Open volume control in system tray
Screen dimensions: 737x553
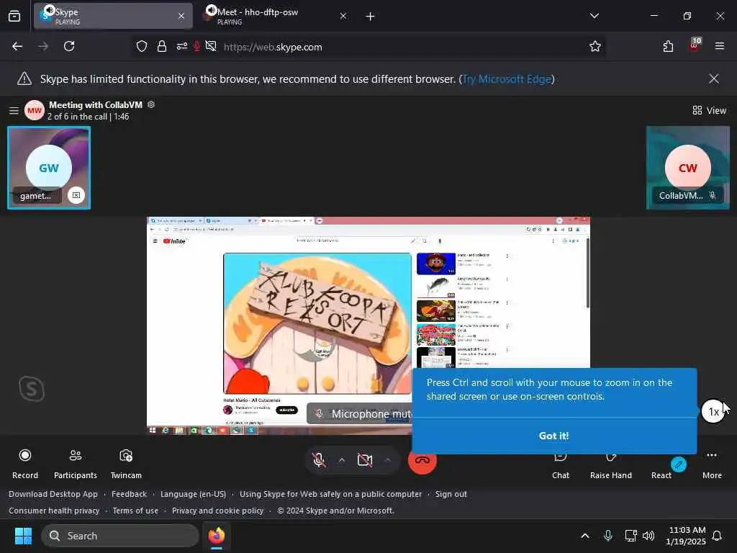(x=648, y=536)
